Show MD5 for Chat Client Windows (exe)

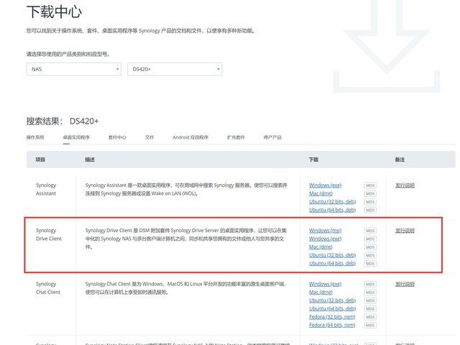pyautogui.click(x=370, y=284)
